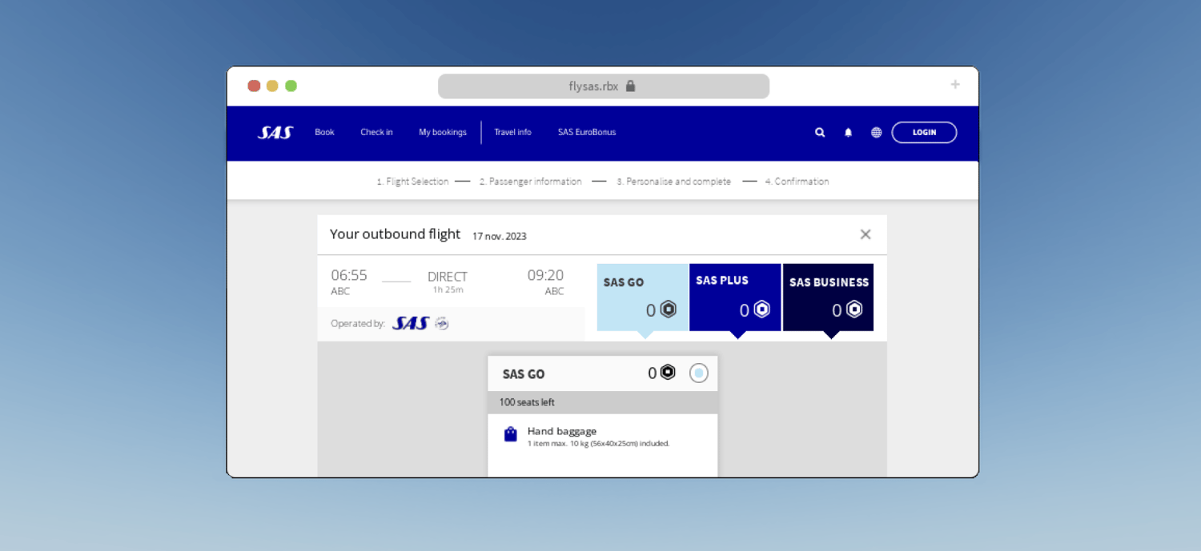Click the green maximize window dot
Viewport: 1201px width, 551px height.
[x=291, y=86]
